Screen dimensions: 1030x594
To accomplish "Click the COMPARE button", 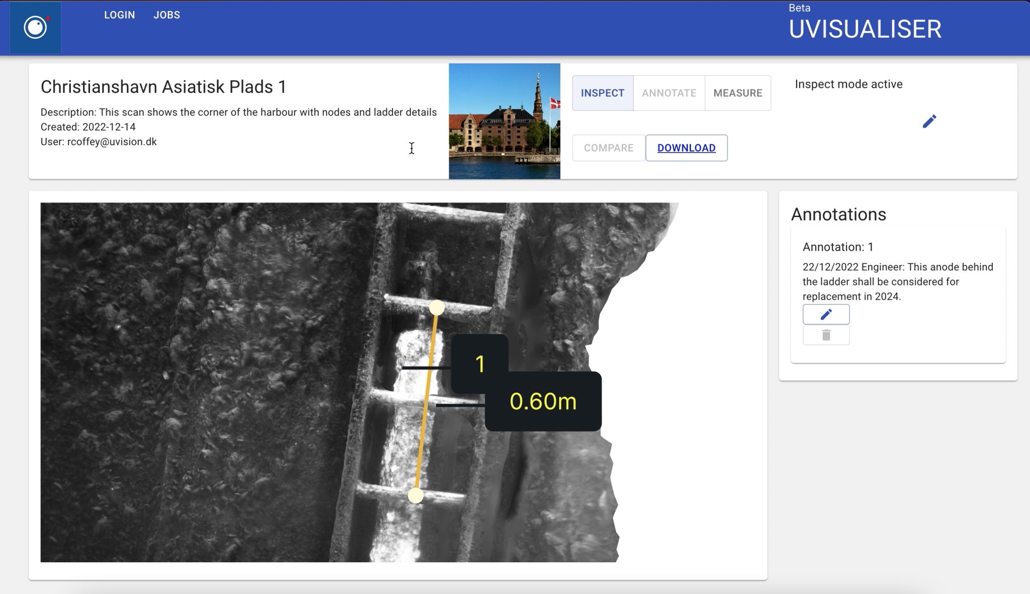I will (608, 147).
